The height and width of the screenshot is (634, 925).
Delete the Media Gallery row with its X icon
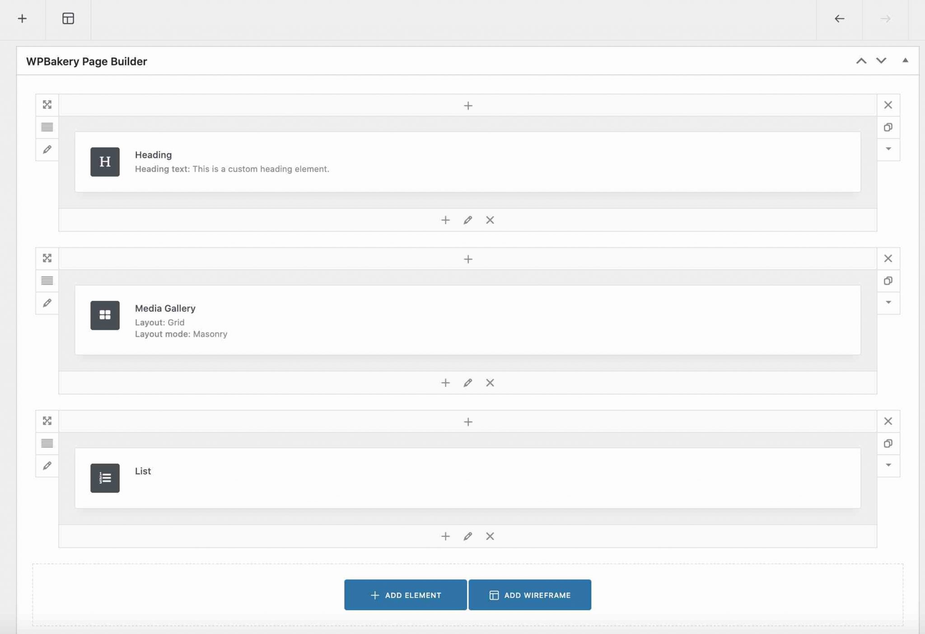(888, 258)
